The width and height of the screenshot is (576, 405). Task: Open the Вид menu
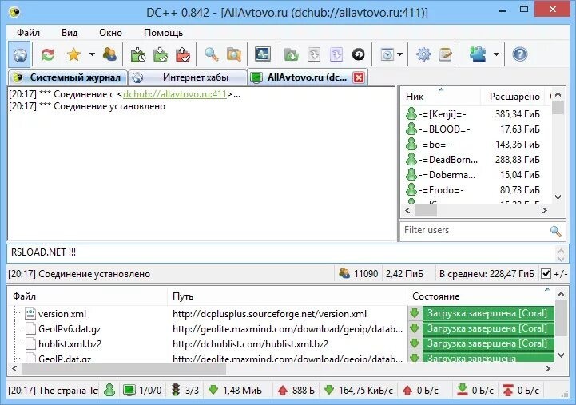click(70, 33)
